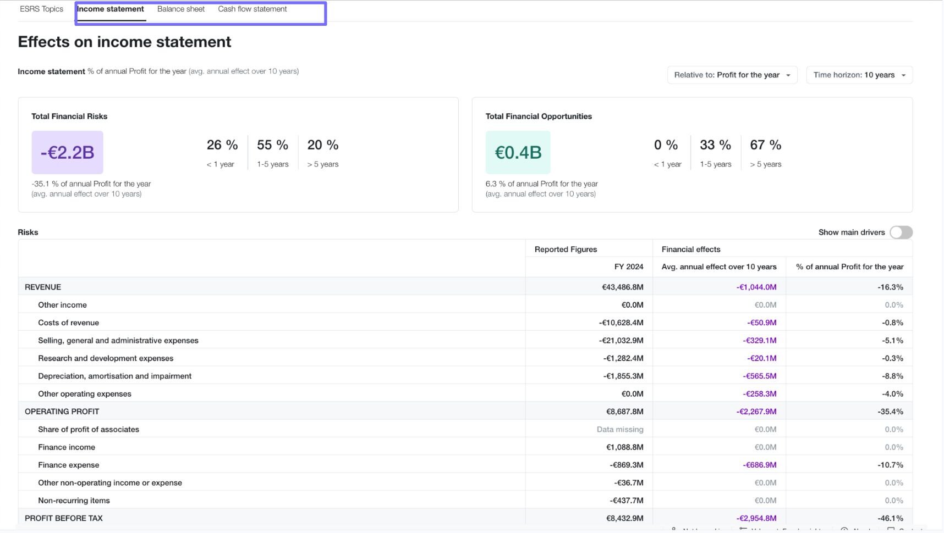Click the -€10,628.4M costs of revenue figure

[621, 323]
